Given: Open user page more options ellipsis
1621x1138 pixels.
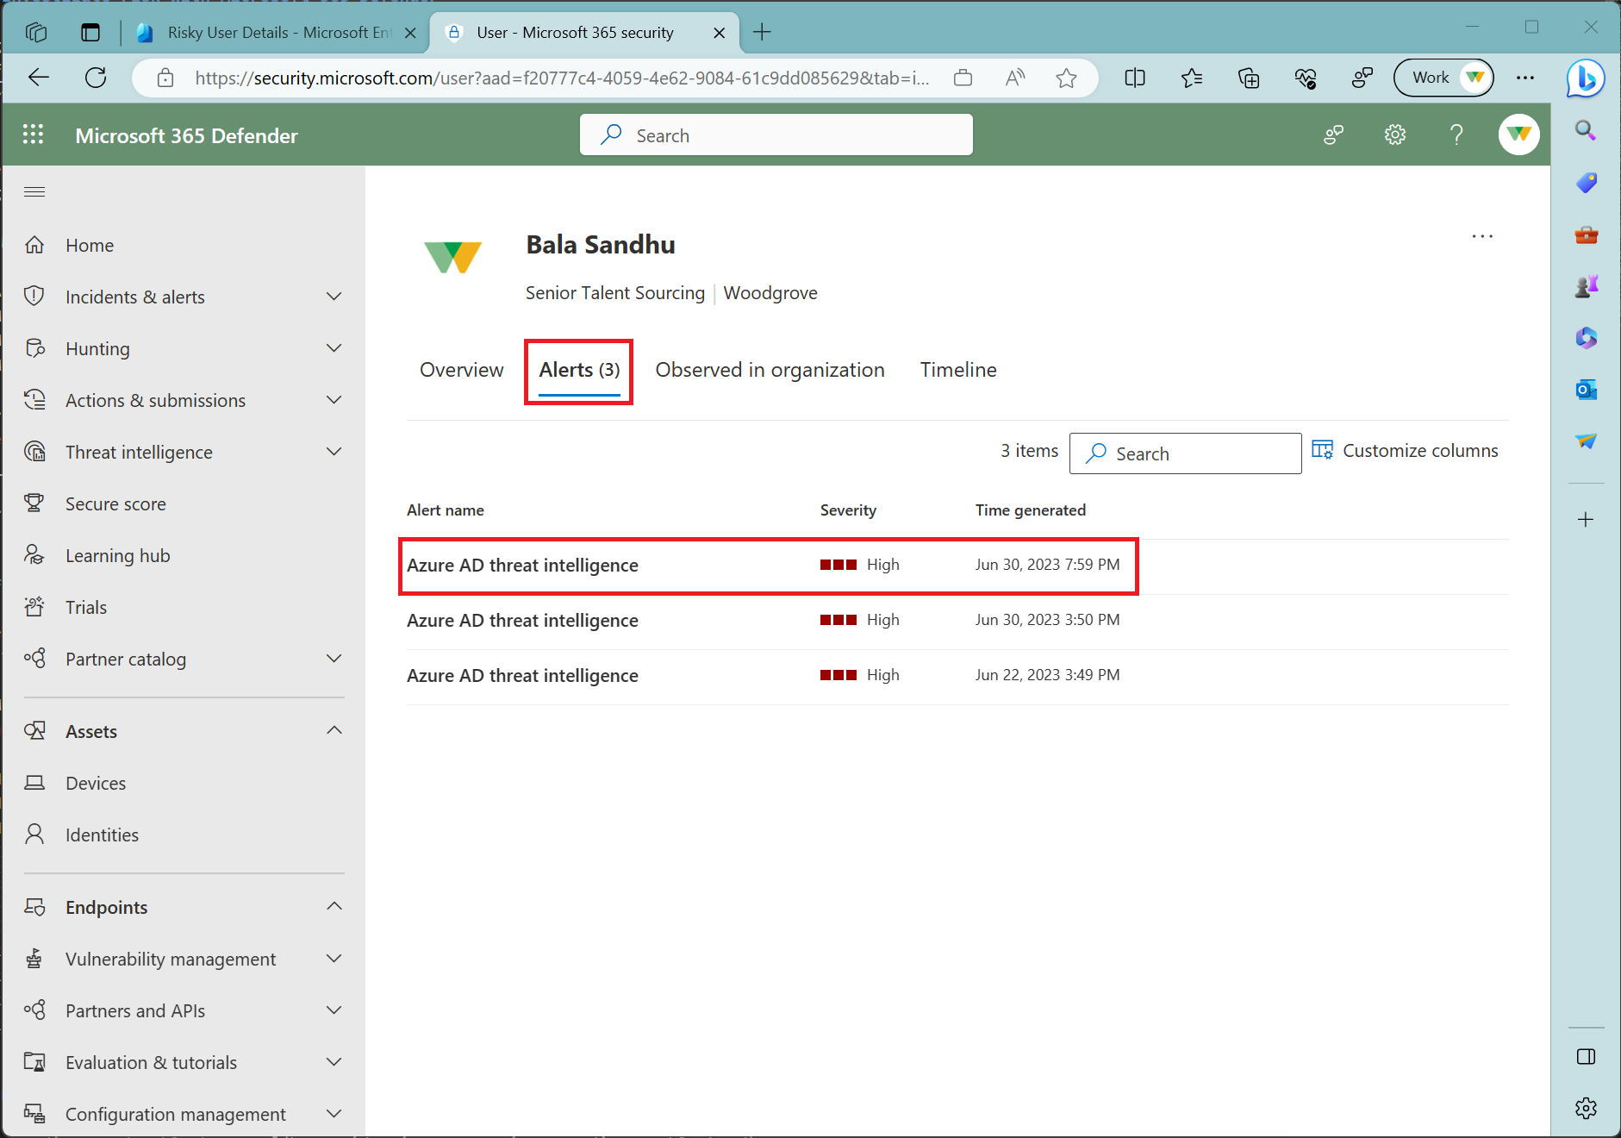Looking at the screenshot, I should click(x=1482, y=236).
